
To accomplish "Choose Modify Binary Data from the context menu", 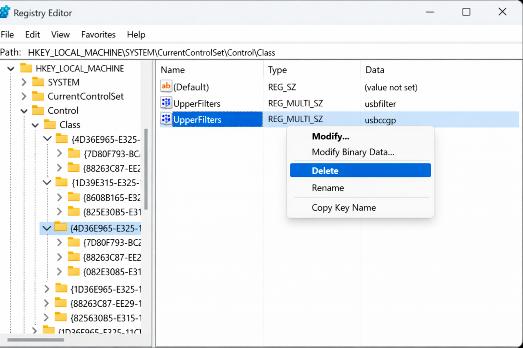I will [x=353, y=152].
